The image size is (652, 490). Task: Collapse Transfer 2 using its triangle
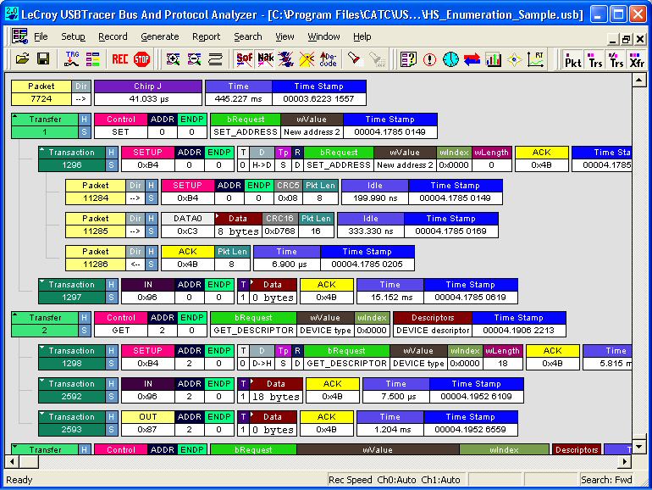click(15, 315)
